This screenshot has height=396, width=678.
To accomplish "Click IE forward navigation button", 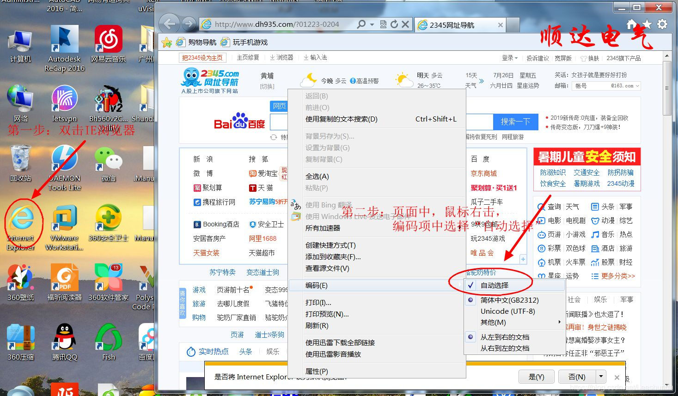I will pyautogui.click(x=188, y=24).
